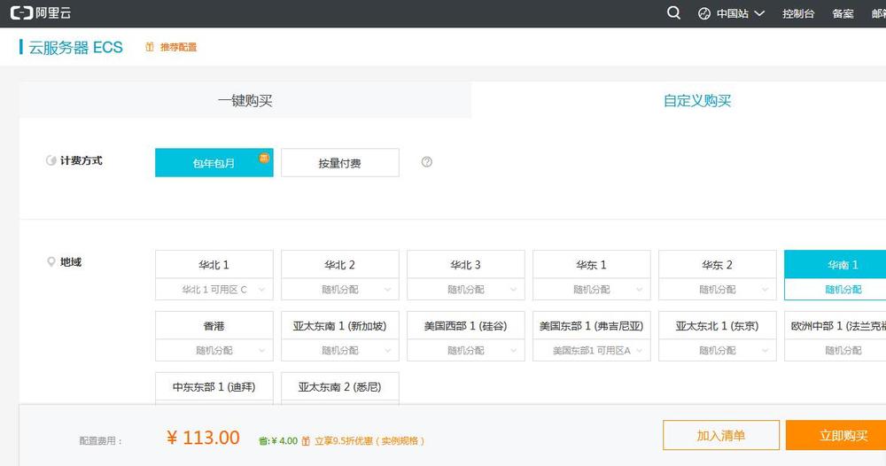The image size is (886, 466).
Task: Select 欧洲中部 1 (法兰克福) region
Action: [x=835, y=325]
